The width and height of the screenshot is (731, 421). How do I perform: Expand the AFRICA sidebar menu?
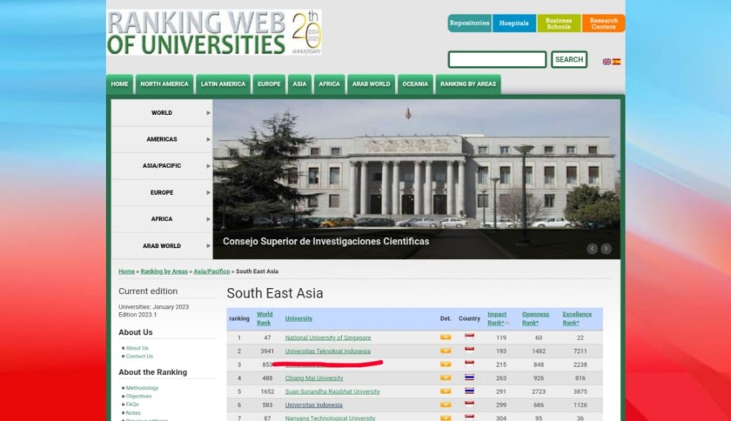162,219
